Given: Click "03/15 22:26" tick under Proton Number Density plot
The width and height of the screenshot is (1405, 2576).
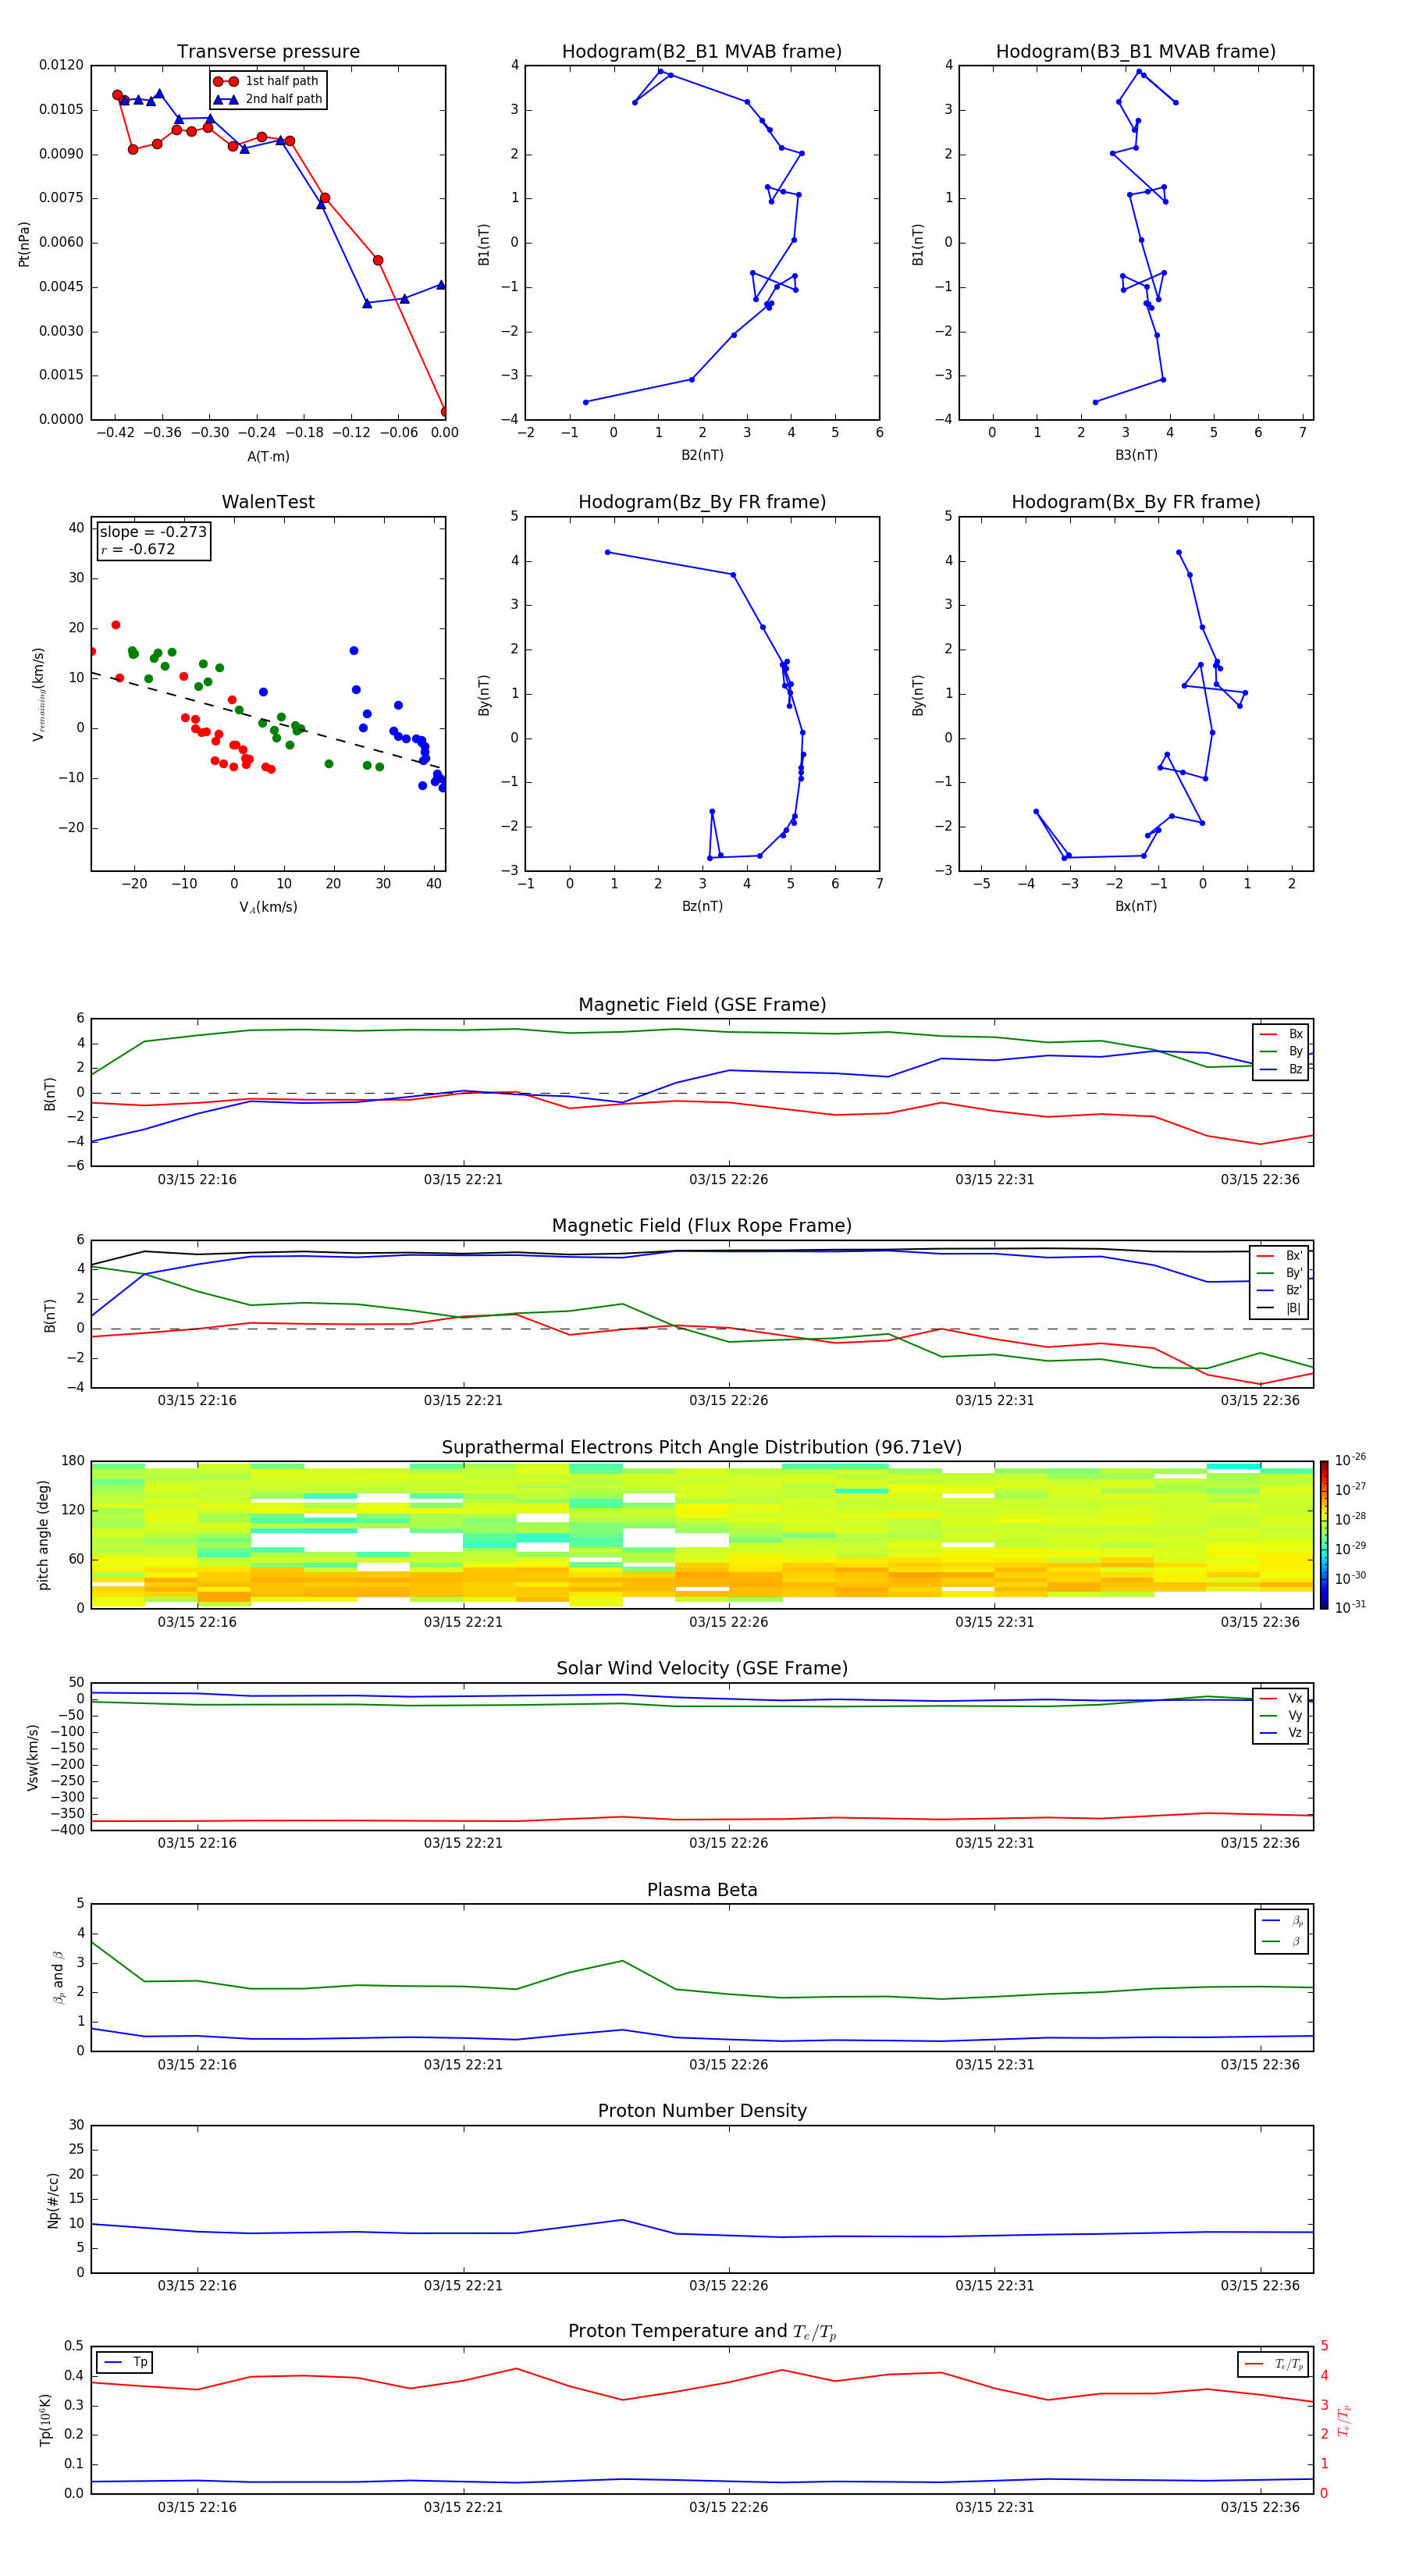Looking at the screenshot, I should click(x=728, y=2286).
